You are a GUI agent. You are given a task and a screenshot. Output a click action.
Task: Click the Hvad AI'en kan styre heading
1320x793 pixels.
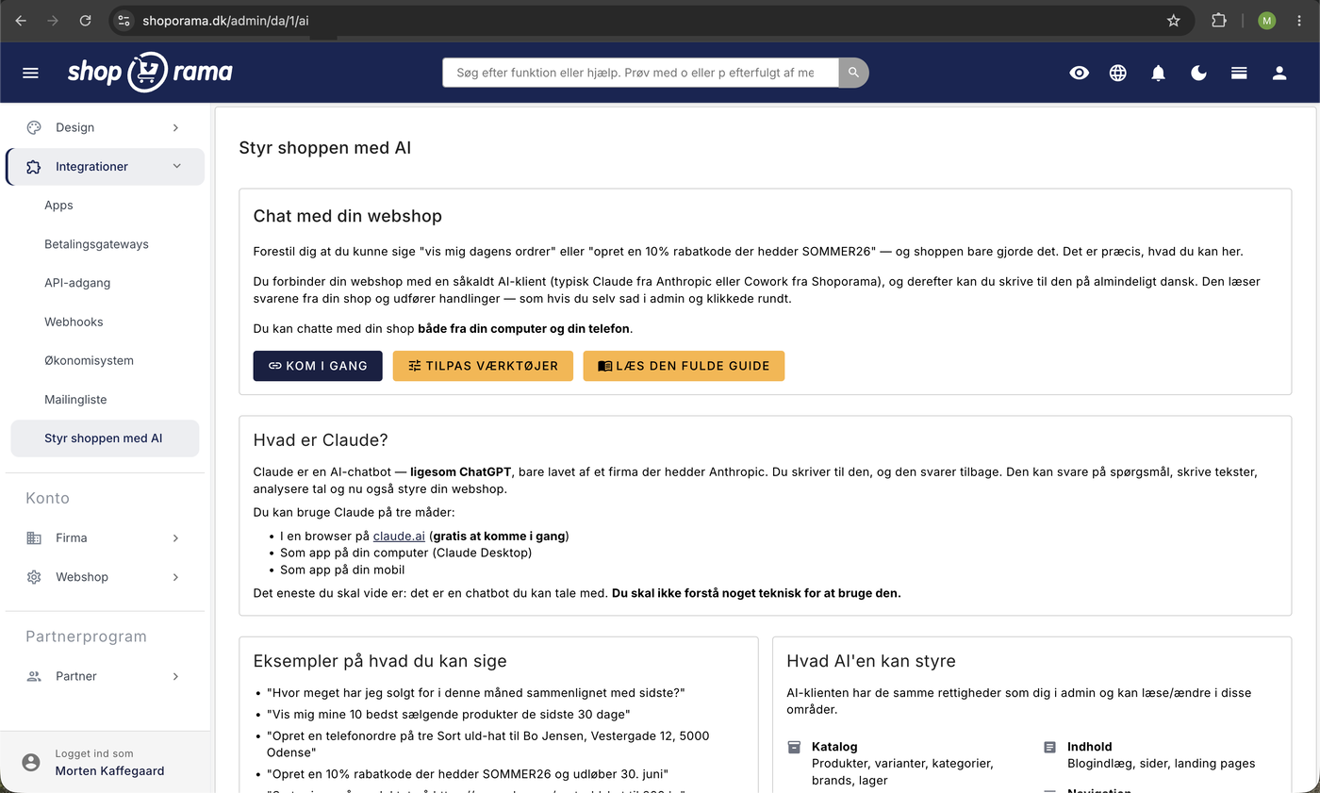871,661
